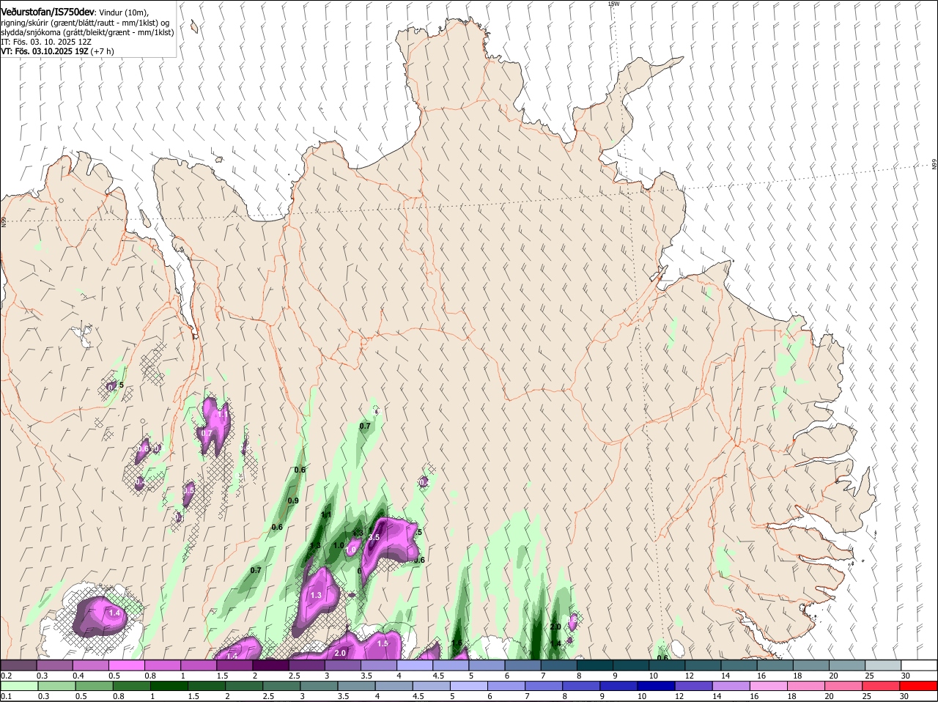Click the bottom legend swatch labeled 25

click(883, 686)
